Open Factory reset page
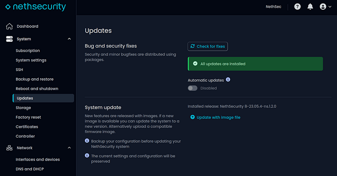Screen dimensions: 337x176 pyautogui.click(x=28, y=117)
